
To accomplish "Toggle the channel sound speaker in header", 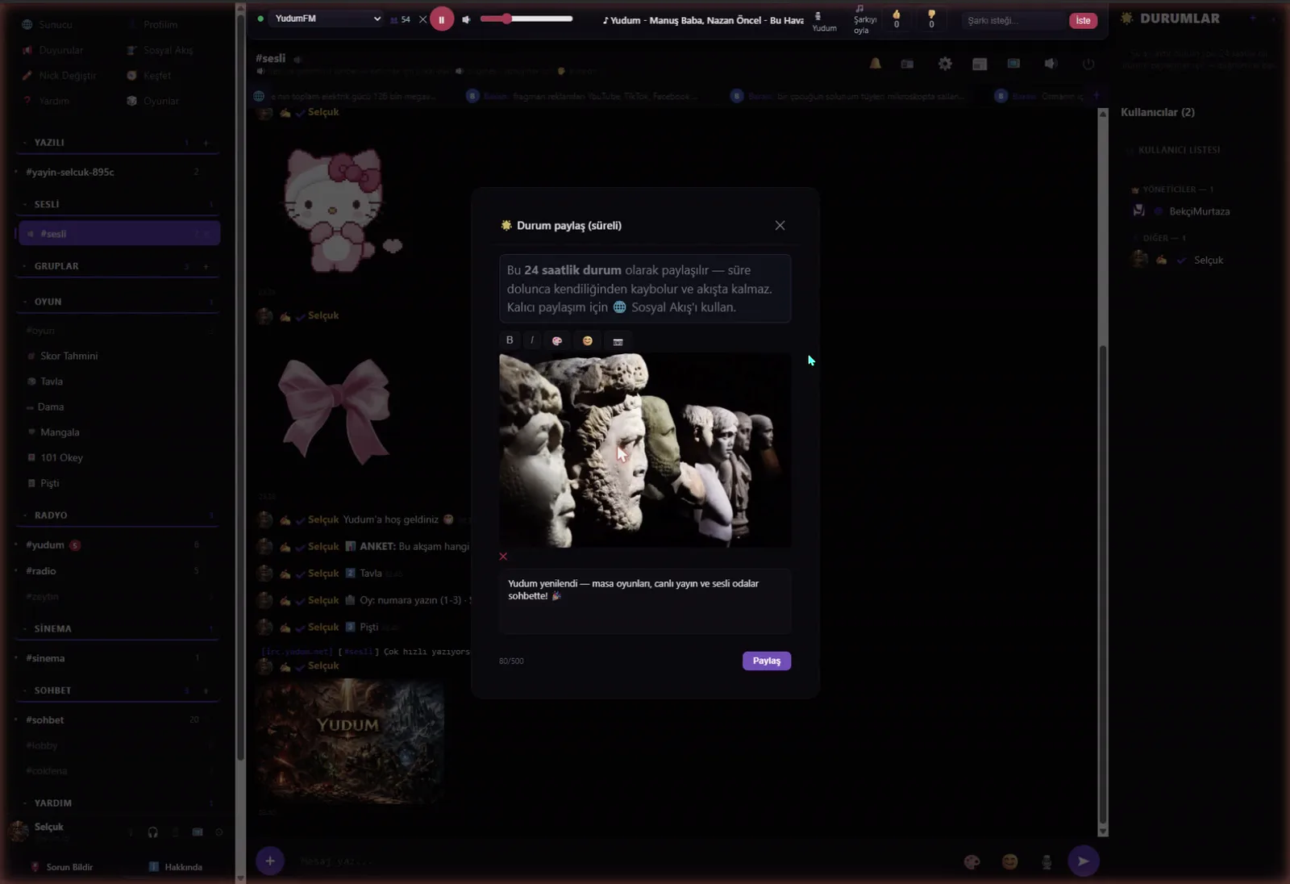I will [1051, 64].
